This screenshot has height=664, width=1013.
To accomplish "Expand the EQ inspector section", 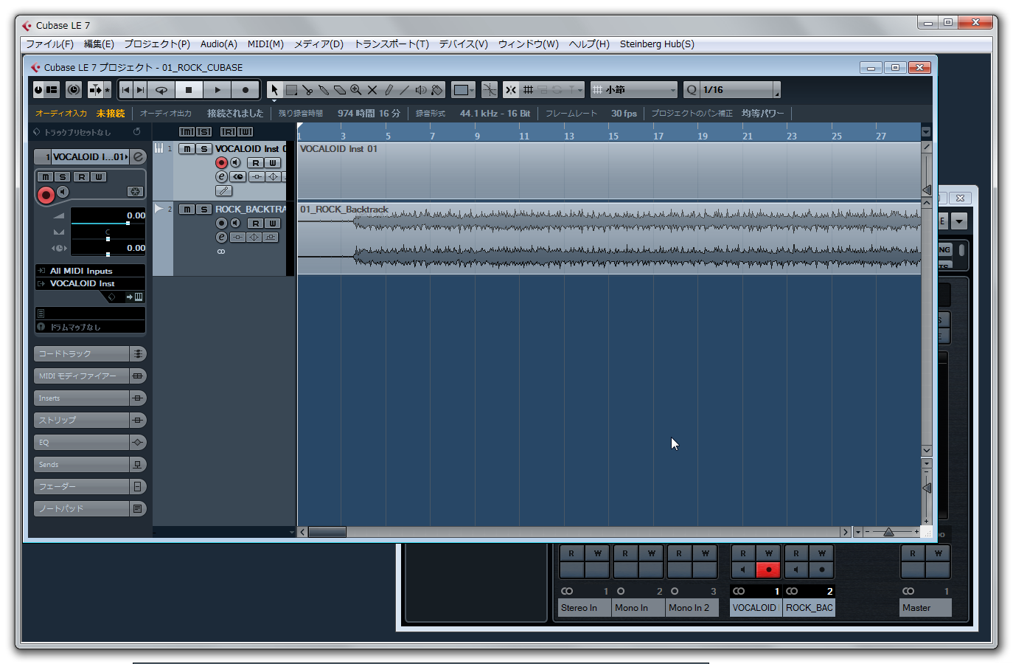I will (x=90, y=443).
